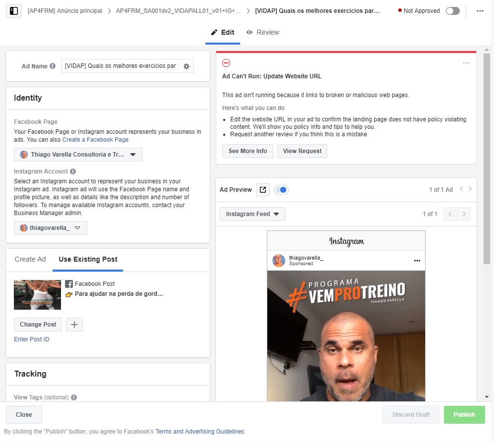Click the Instagram logo in preview
Screen dimensions: 494x442
coord(347,241)
